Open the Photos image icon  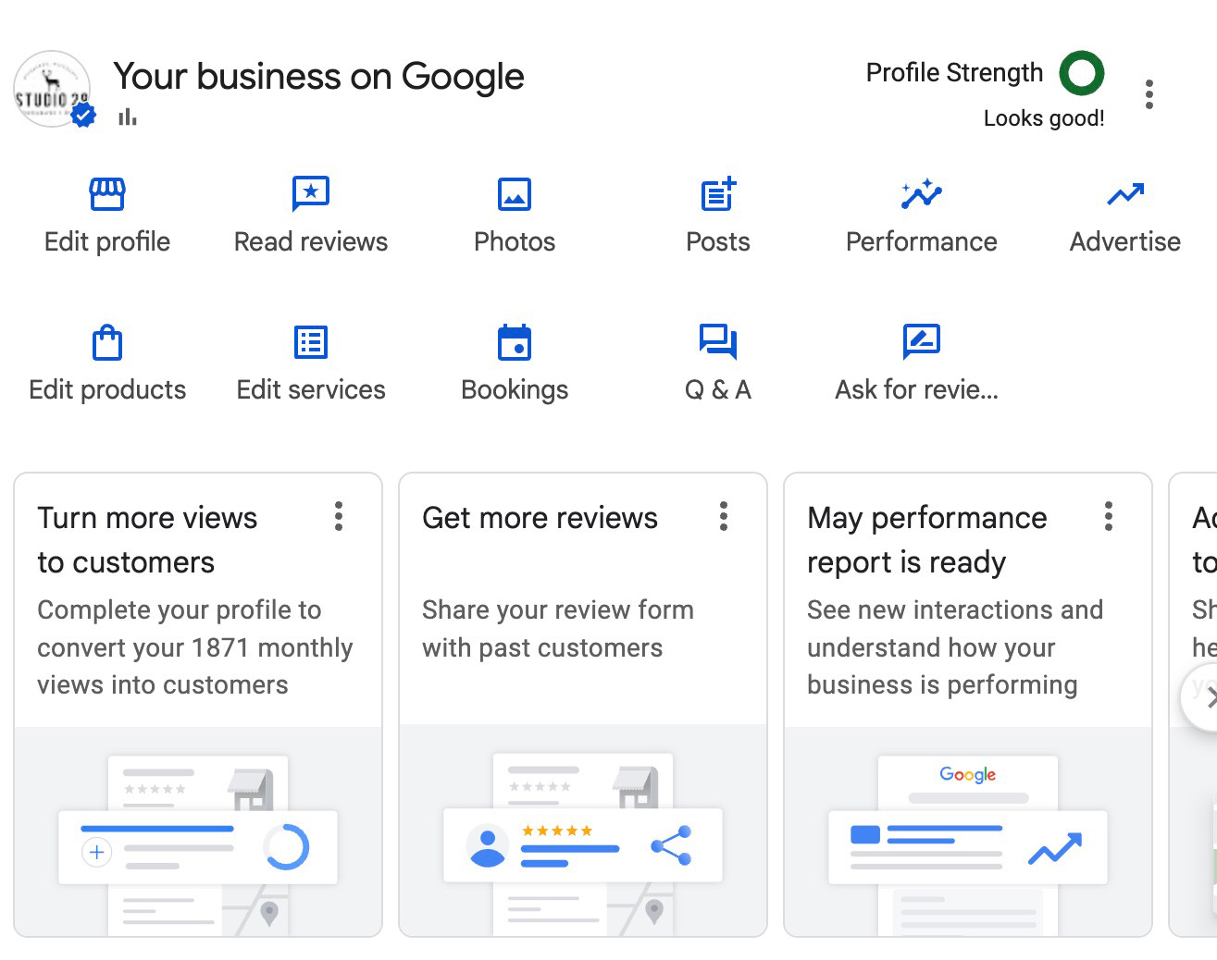coord(515,194)
